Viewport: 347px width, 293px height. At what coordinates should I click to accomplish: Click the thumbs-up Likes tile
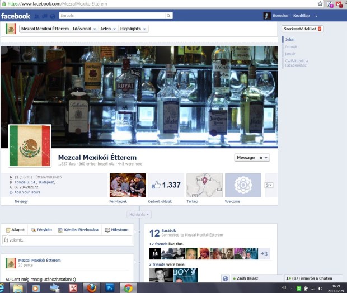[167, 185]
